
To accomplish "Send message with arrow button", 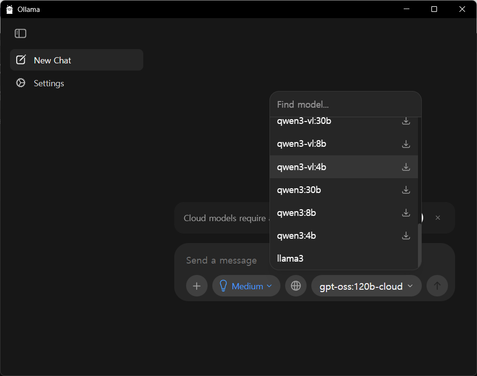I will (437, 286).
